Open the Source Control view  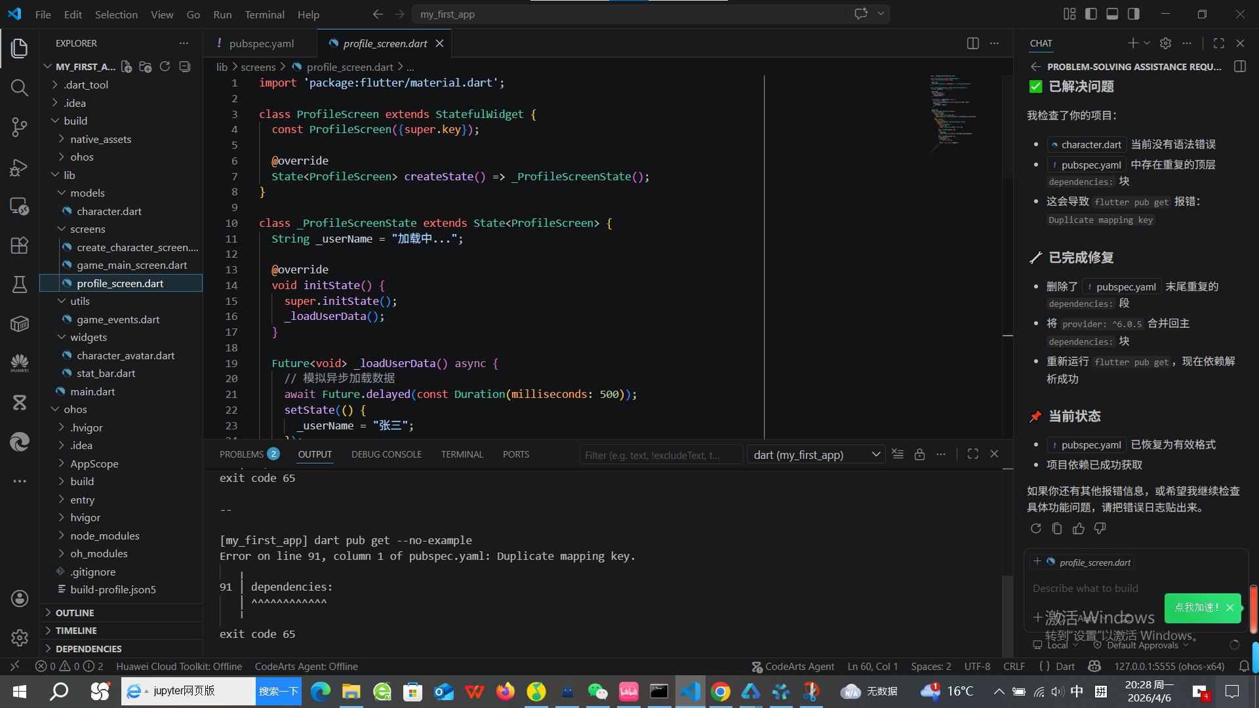[x=20, y=127]
